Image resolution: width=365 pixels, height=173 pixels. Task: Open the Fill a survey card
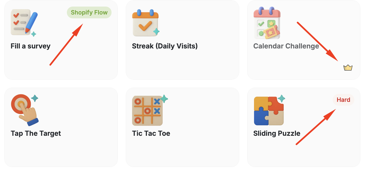pos(61,63)
